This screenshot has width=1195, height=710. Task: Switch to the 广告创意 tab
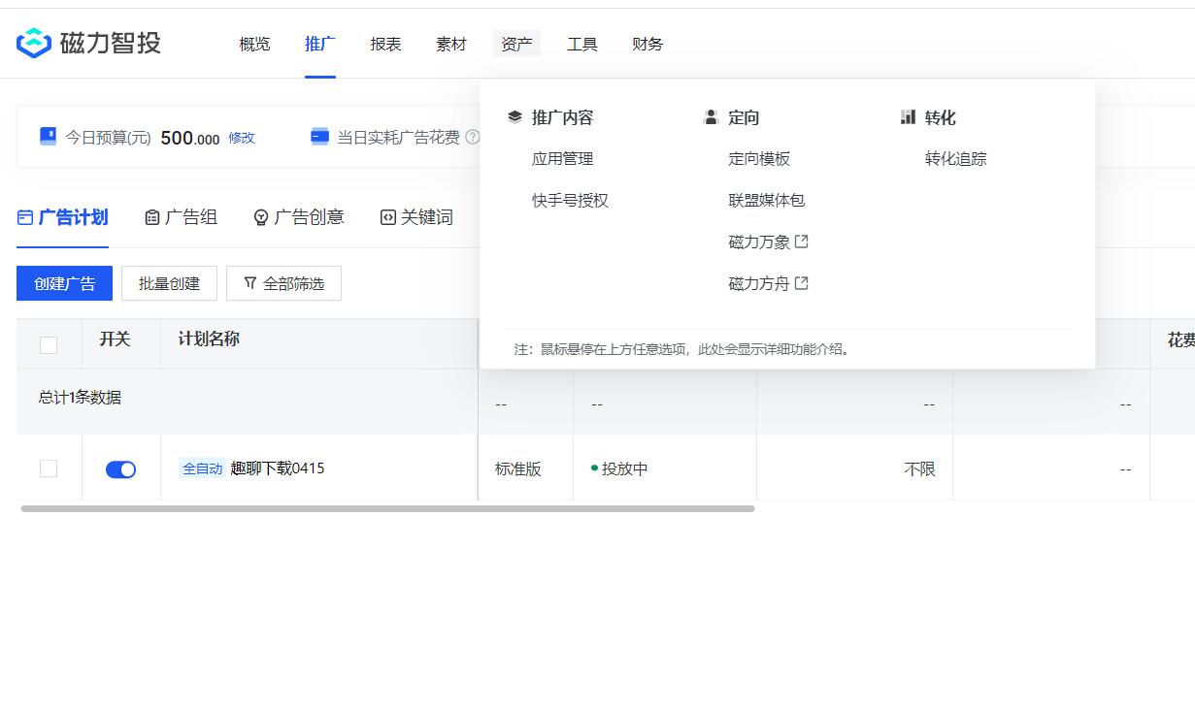coord(299,217)
